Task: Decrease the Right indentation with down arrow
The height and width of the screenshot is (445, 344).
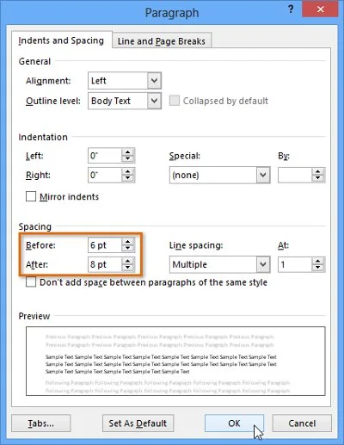Action: (x=127, y=178)
